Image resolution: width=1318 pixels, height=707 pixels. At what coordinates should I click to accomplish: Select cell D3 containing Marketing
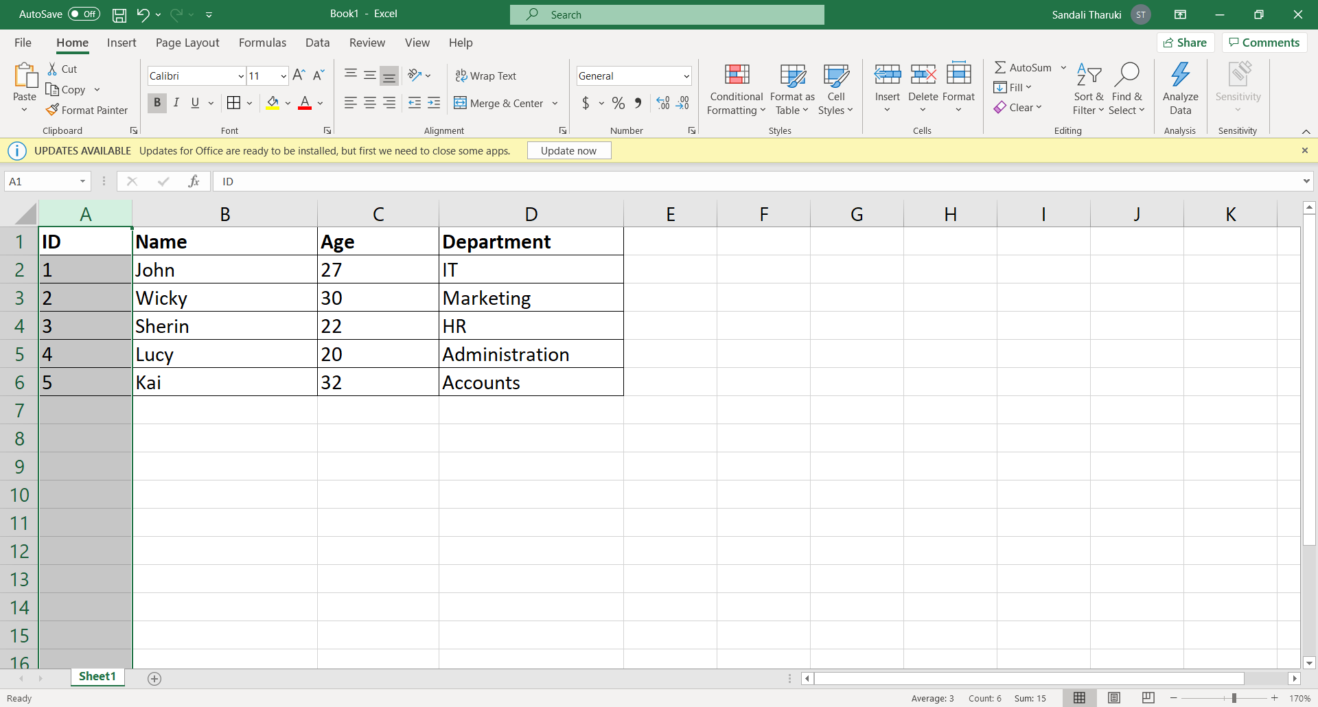(x=531, y=297)
